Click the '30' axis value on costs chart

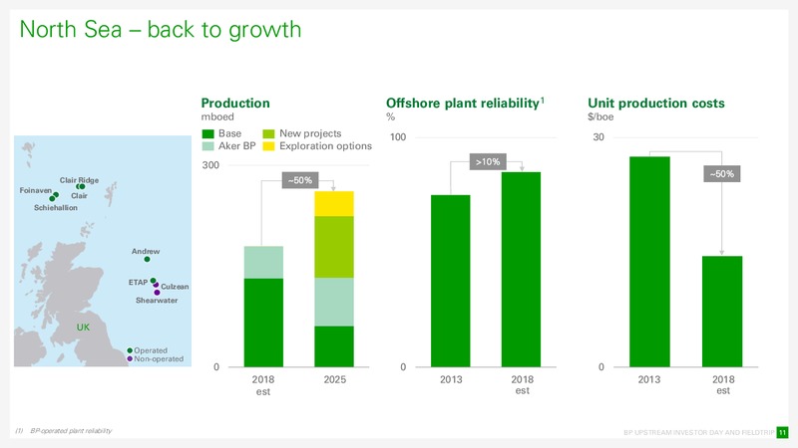click(598, 137)
